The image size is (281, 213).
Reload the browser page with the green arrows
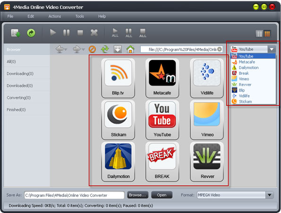pyautogui.click(x=105, y=49)
